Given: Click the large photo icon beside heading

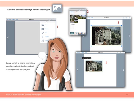Looking at the screenshot, I should (57, 8).
